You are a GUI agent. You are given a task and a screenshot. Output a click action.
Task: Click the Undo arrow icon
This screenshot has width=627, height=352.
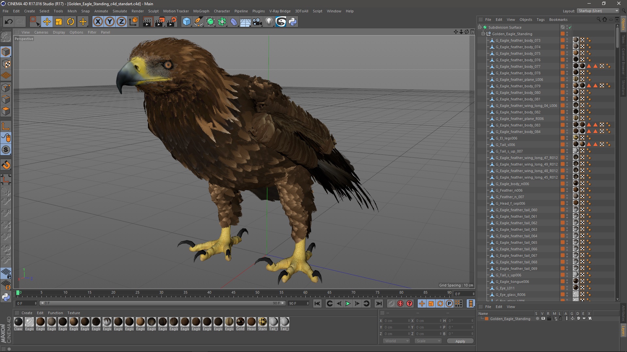click(8, 22)
